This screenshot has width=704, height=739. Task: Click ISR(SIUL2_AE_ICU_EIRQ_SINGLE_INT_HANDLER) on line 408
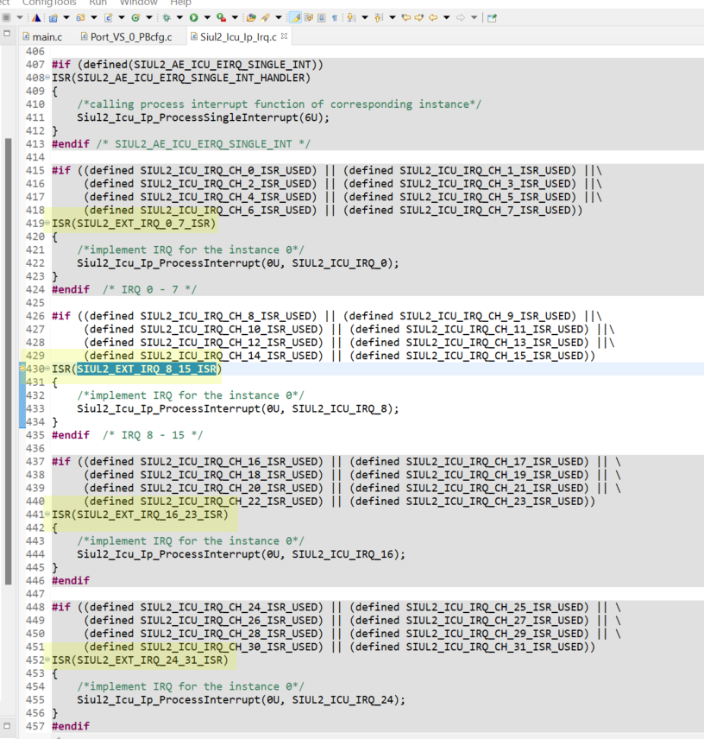[181, 78]
